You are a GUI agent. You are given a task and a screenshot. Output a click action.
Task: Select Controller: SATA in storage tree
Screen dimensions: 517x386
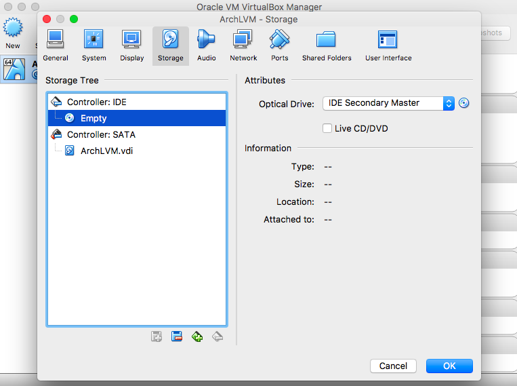pos(137,134)
